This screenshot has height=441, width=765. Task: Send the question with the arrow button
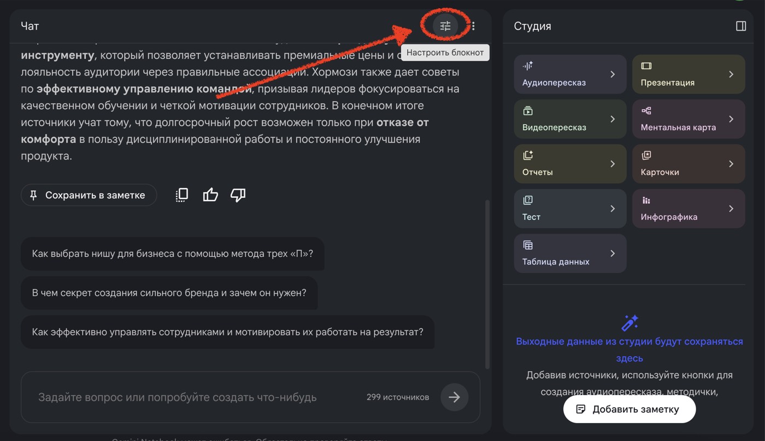click(x=454, y=397)
